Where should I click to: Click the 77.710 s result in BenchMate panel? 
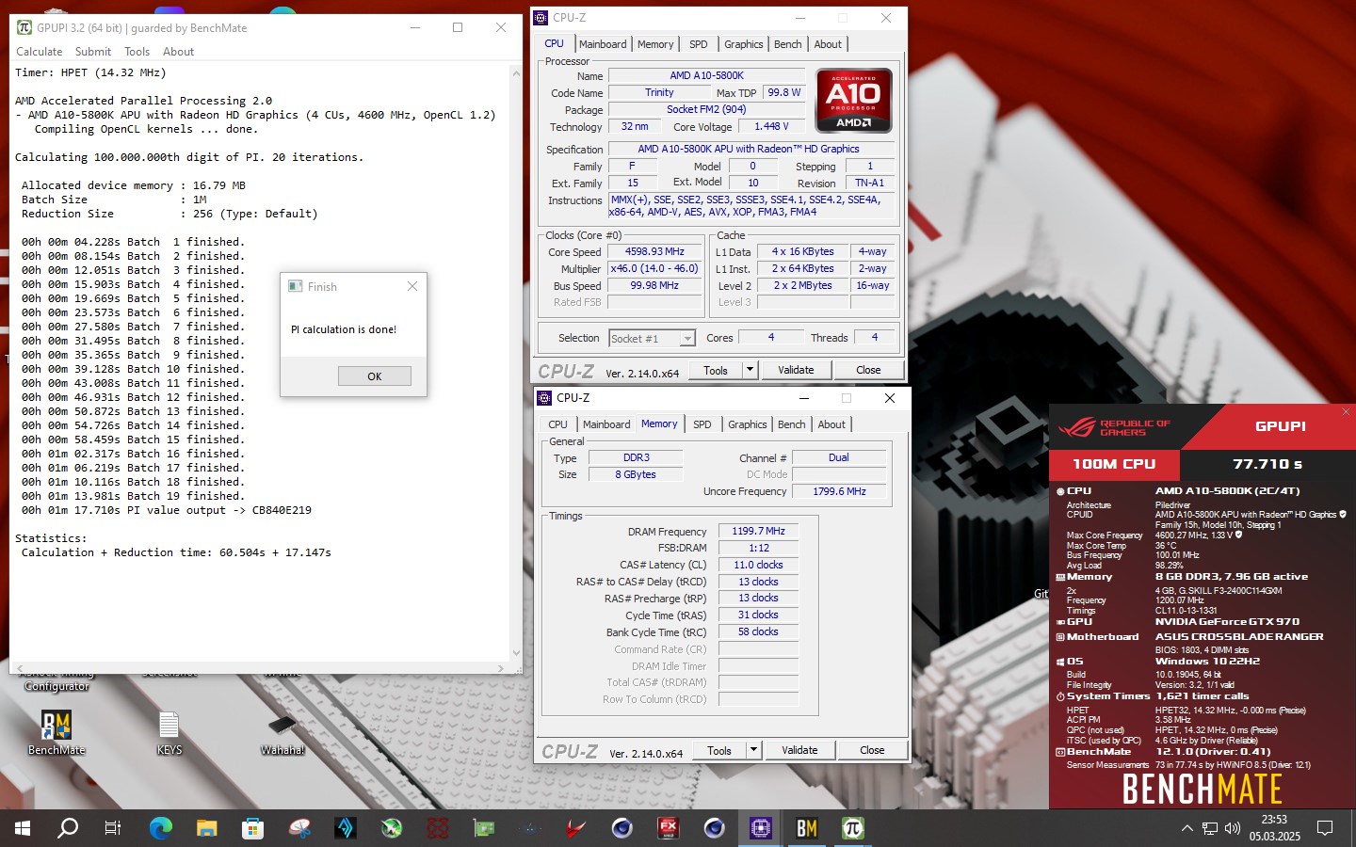pyautogui.click(x=1267, y=464)
